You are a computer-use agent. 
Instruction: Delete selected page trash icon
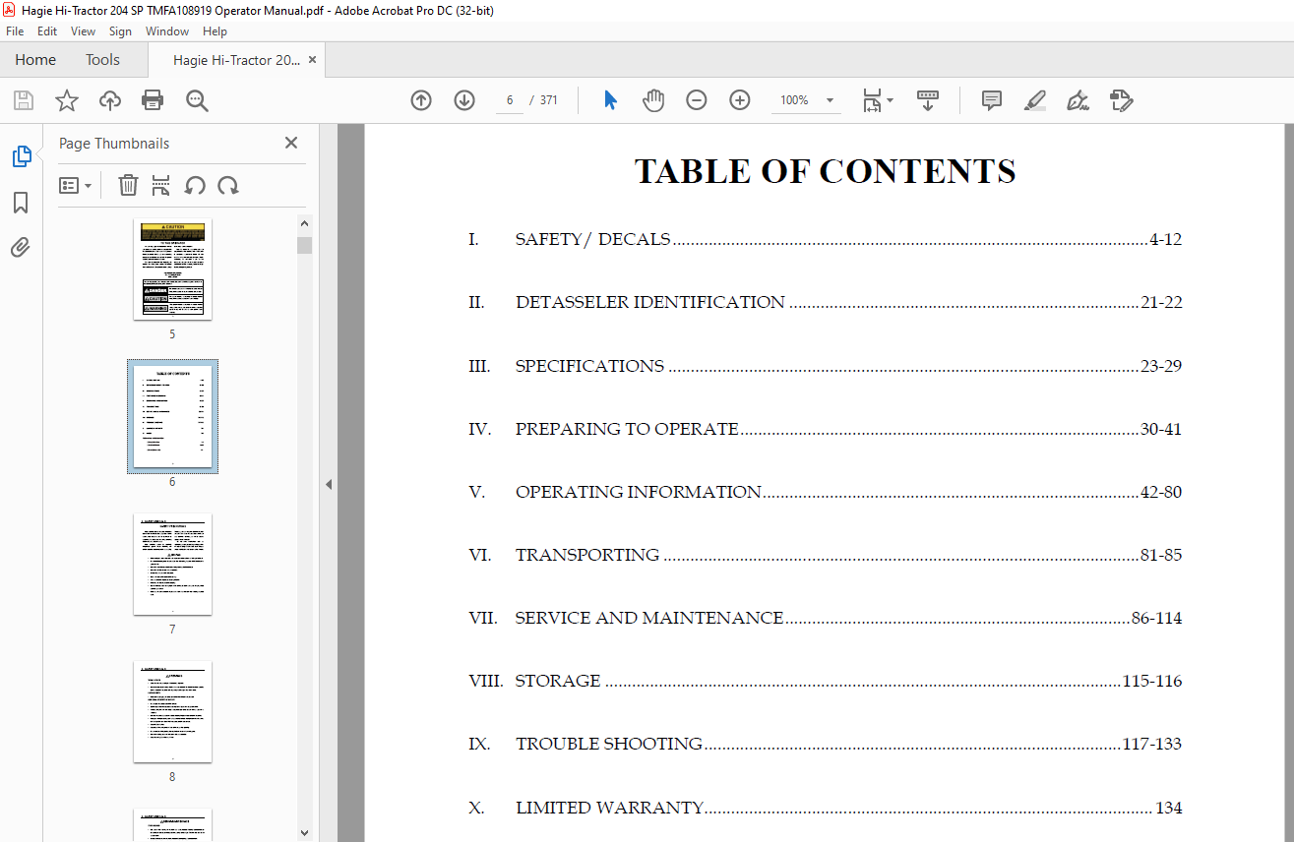[128, 185]
